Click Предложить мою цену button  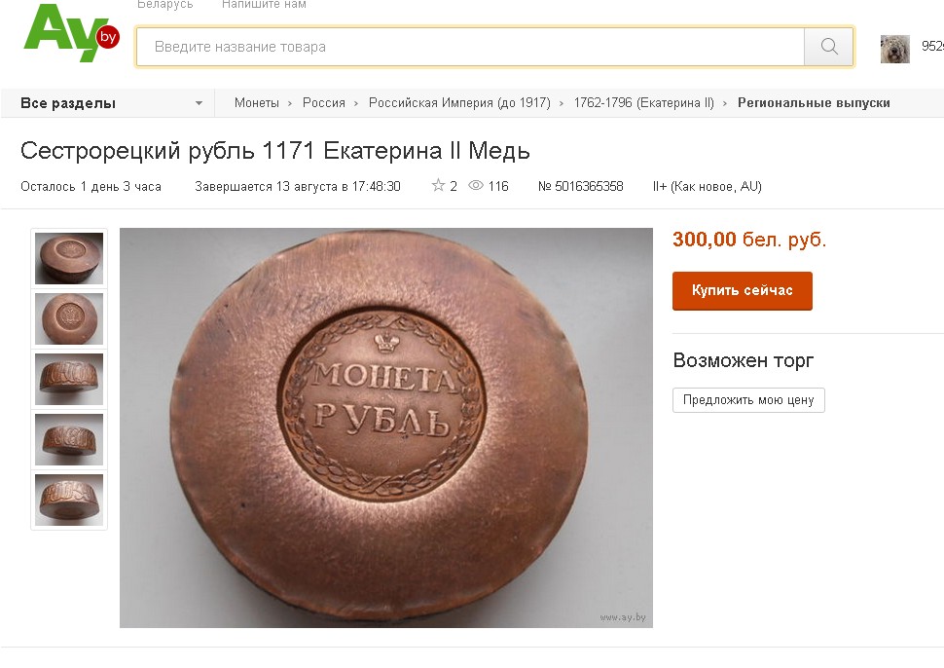[x=748, y=400]
